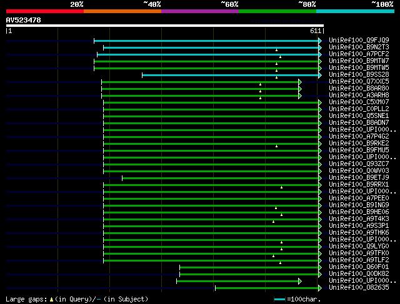The image size is (400, 304).
Task: Click the red segment of the identity scale
Action: tap(44, 11)
